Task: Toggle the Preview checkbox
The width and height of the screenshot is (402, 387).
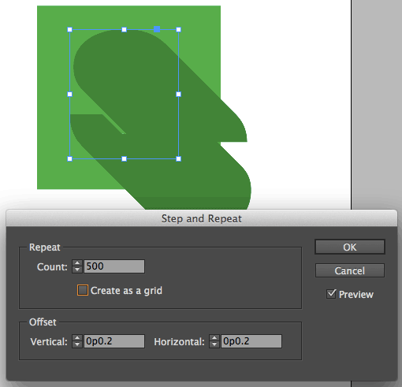Action: pos(331,294)
